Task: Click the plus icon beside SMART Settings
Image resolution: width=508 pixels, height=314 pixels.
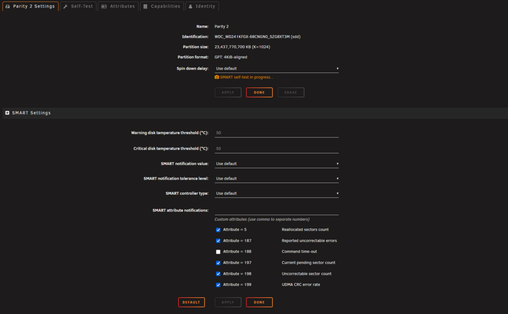Action: pos(7,113)
